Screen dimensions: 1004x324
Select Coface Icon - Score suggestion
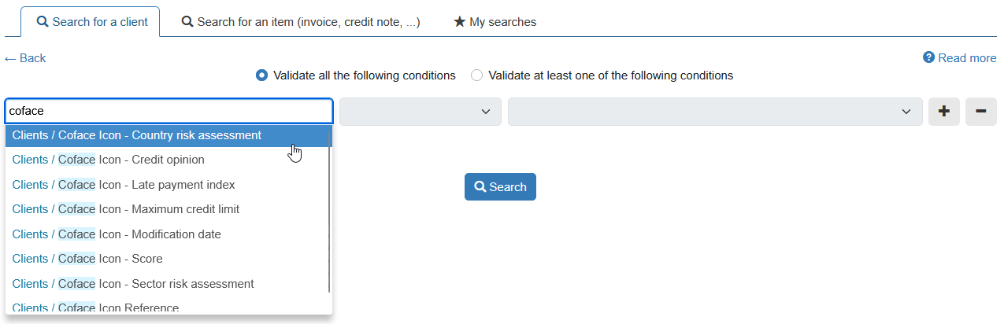[x=87, y=259]
